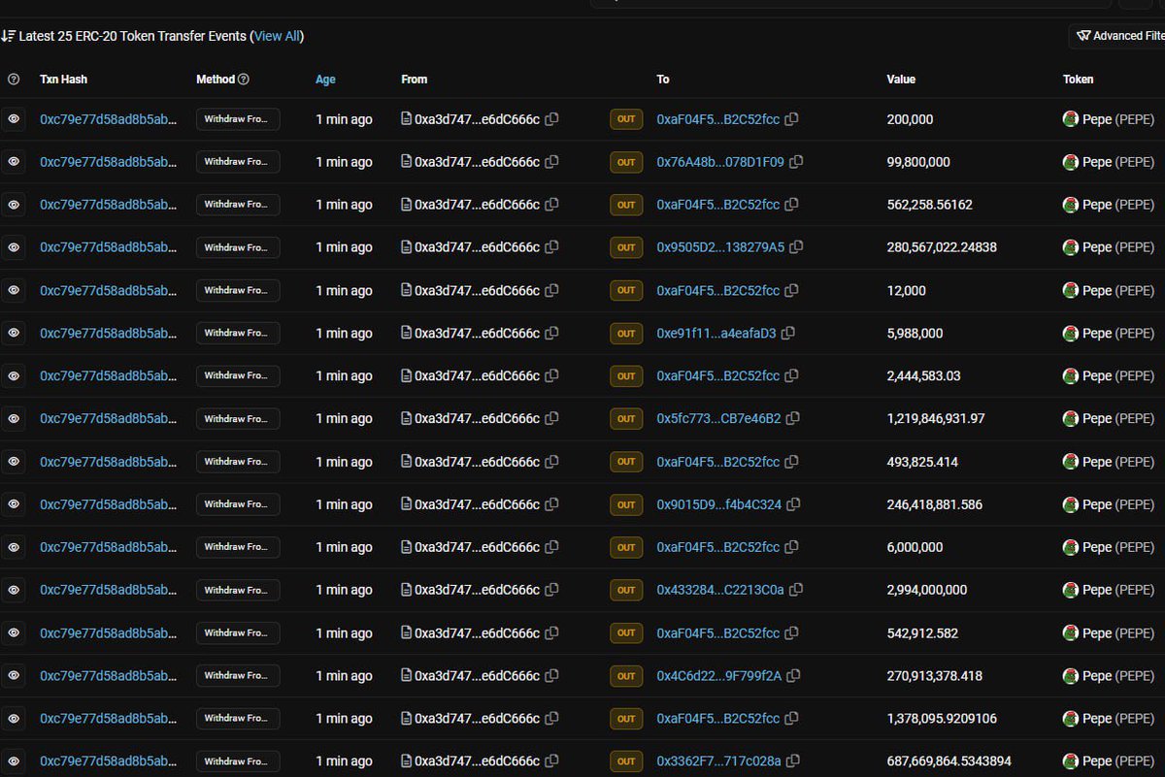The width and height of the screenshot is (1165, 777).
Task: Click the OUT badge in the 542,912.582 row
Action: tap(626, 633)
